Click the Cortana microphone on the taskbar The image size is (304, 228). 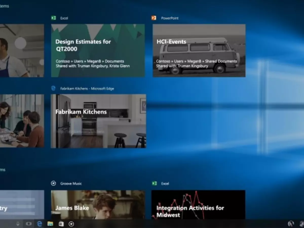pos(17,224)
